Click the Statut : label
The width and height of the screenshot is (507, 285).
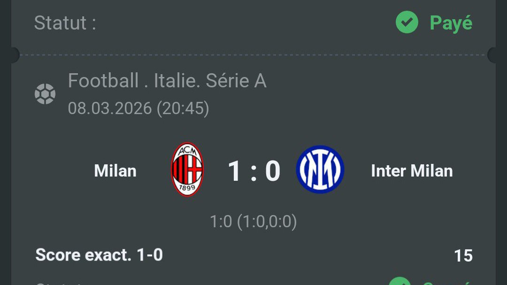(65, 23)
